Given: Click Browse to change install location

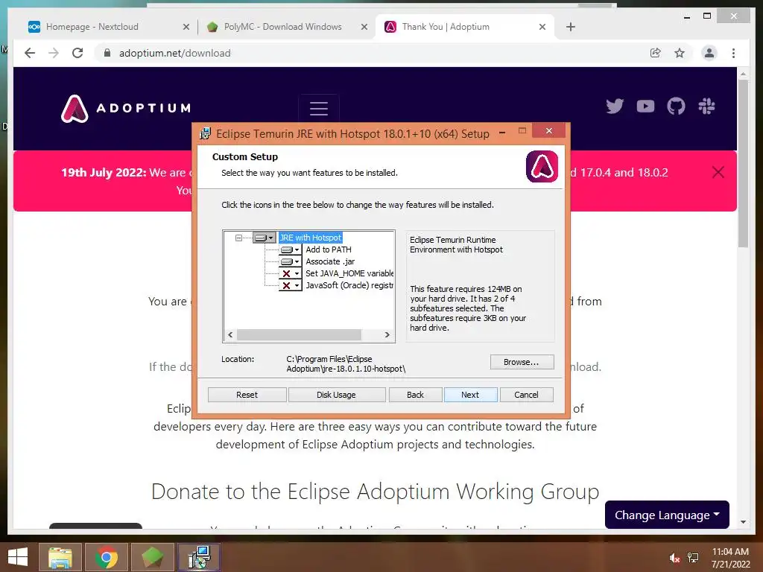Looking at the screenshot, I should (x=522, y=362).
